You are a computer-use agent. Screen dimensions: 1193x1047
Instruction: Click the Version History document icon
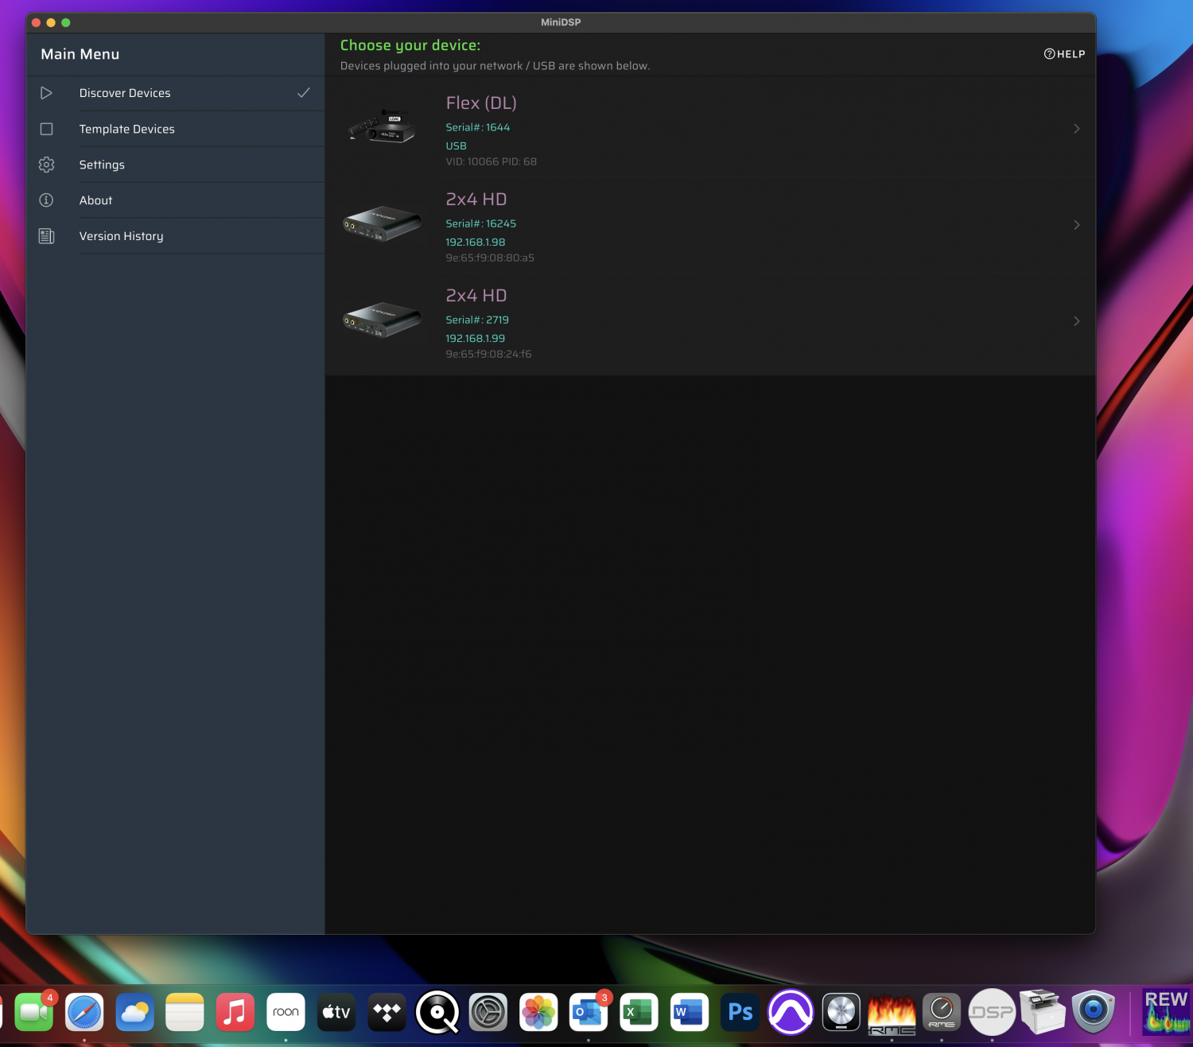coord(46,236)
